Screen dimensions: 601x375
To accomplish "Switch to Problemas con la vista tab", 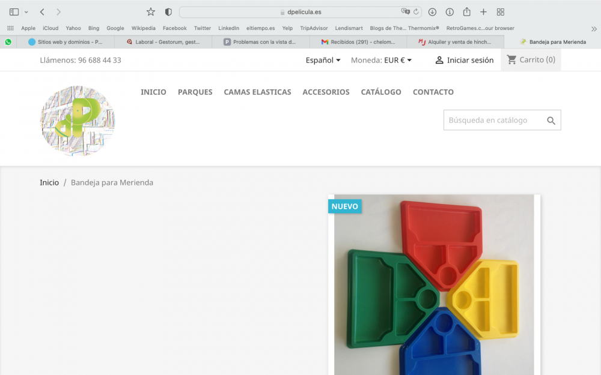I will point(261,42).
